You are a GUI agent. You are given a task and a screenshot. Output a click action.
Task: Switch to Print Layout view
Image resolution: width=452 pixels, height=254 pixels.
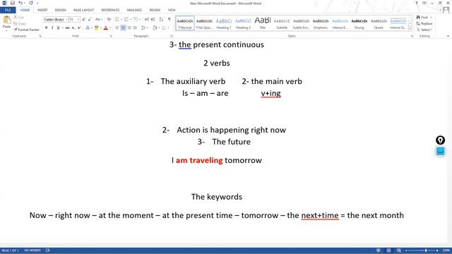point(388,250)
